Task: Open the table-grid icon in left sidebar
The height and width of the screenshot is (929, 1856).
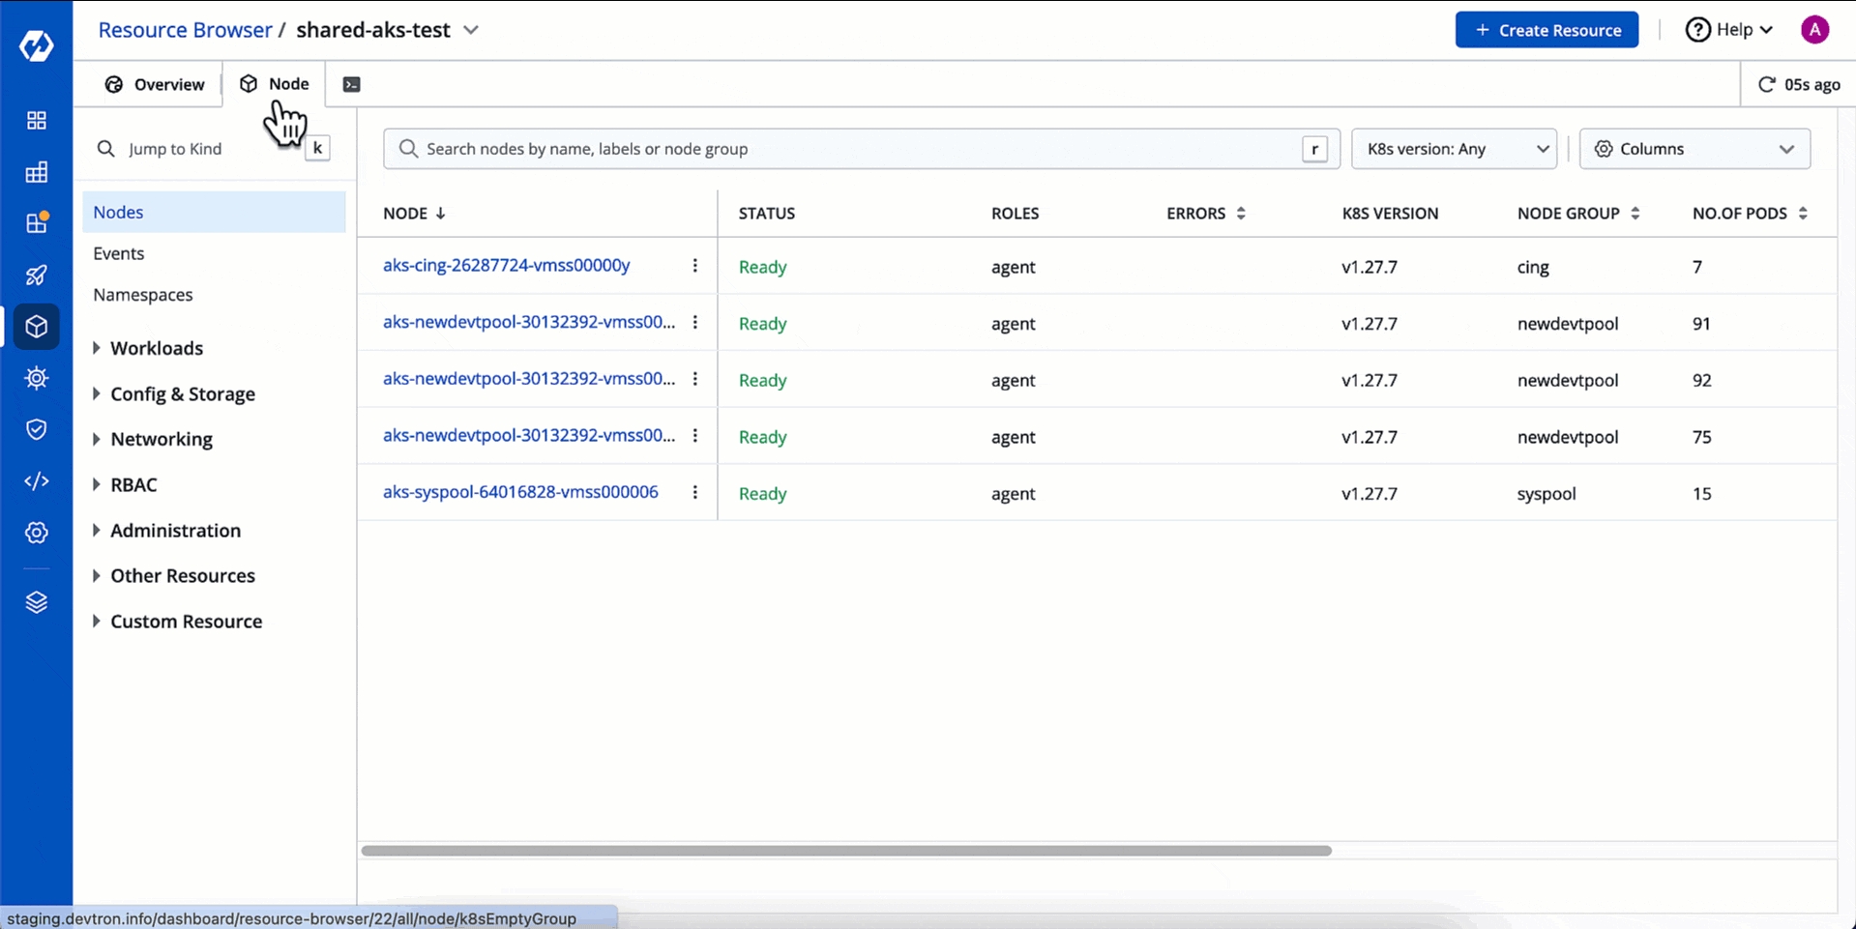Action: (x=36, y=173)
